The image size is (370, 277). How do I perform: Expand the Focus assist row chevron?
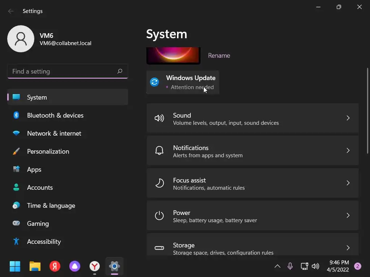348,183
